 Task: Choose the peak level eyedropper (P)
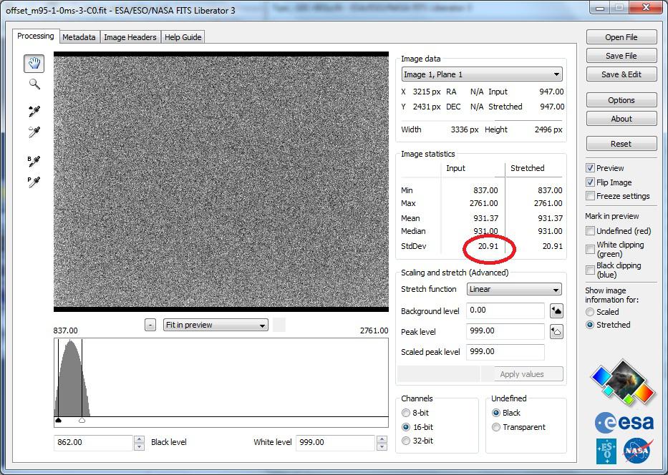pyautogui.click(x=34, y=182)
